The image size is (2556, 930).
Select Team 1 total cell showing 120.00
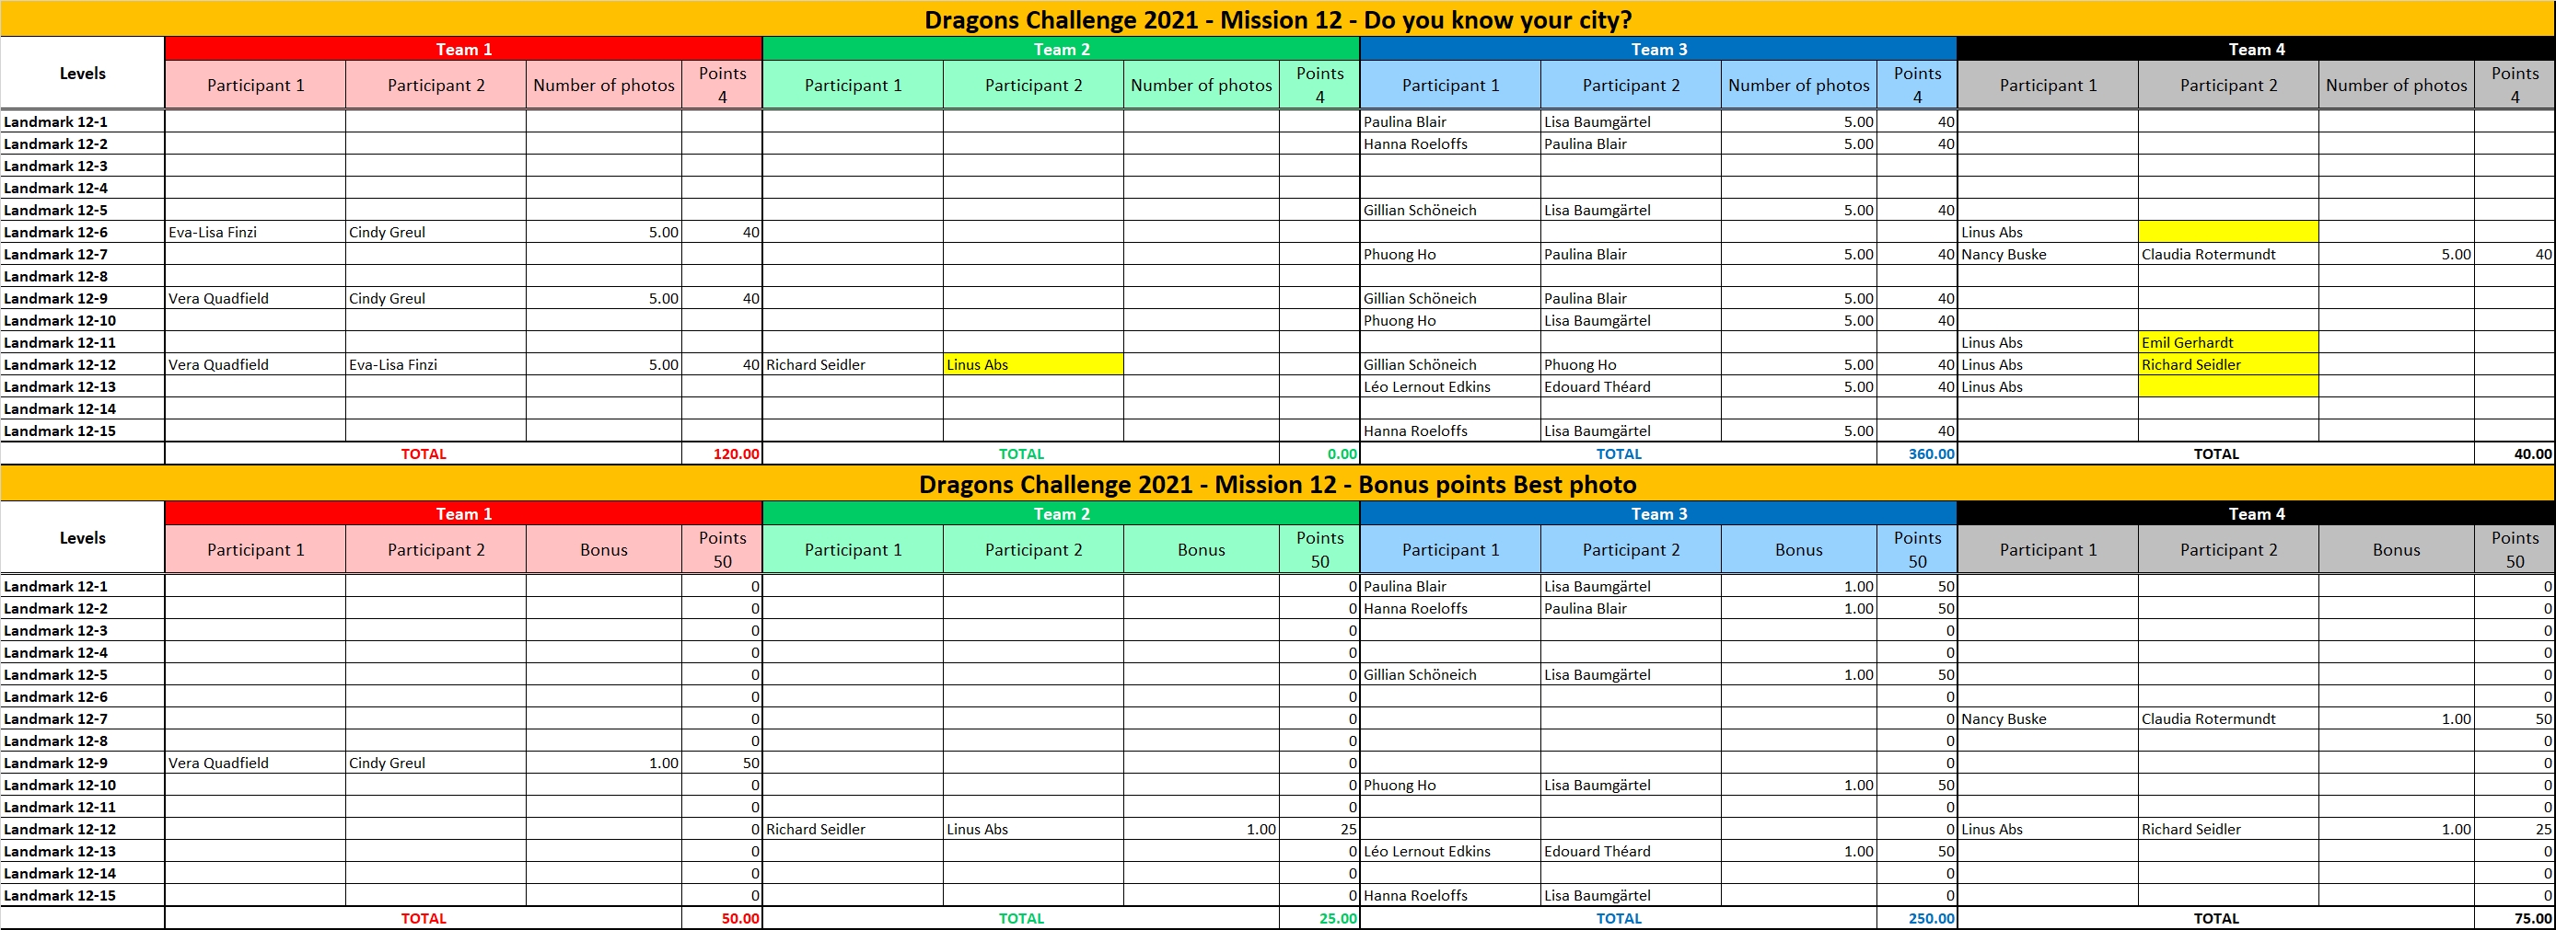(x=721, y=454)
